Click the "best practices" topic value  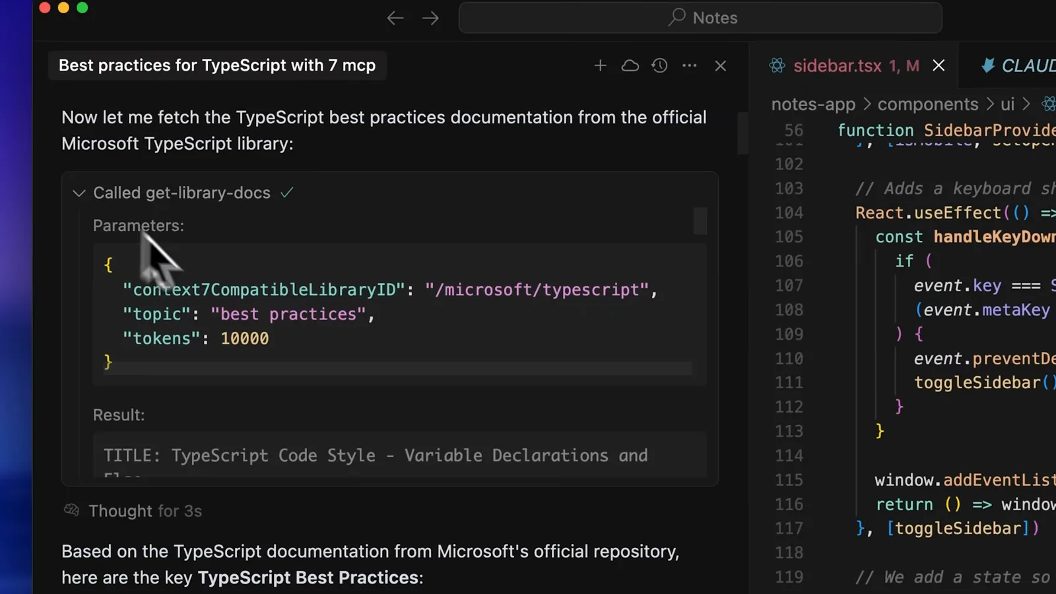(x=288, y=314)
